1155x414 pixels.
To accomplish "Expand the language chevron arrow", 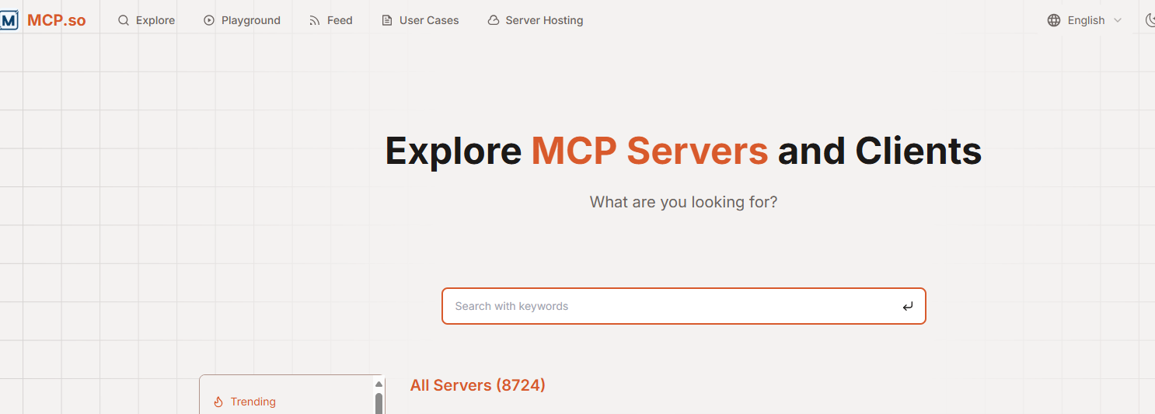I will click(x=1118, y=20).
